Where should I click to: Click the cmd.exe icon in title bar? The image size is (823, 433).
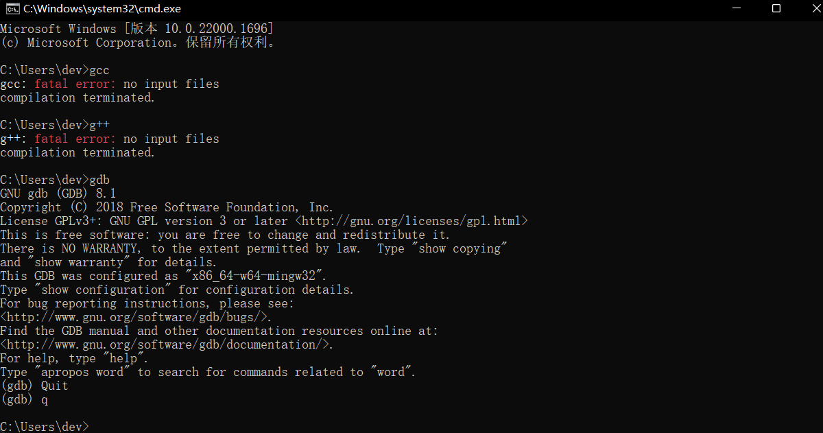coord(11,9)
